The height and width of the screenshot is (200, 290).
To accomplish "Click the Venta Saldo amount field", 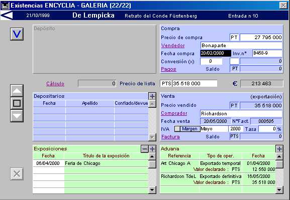I will coord(261,136).
